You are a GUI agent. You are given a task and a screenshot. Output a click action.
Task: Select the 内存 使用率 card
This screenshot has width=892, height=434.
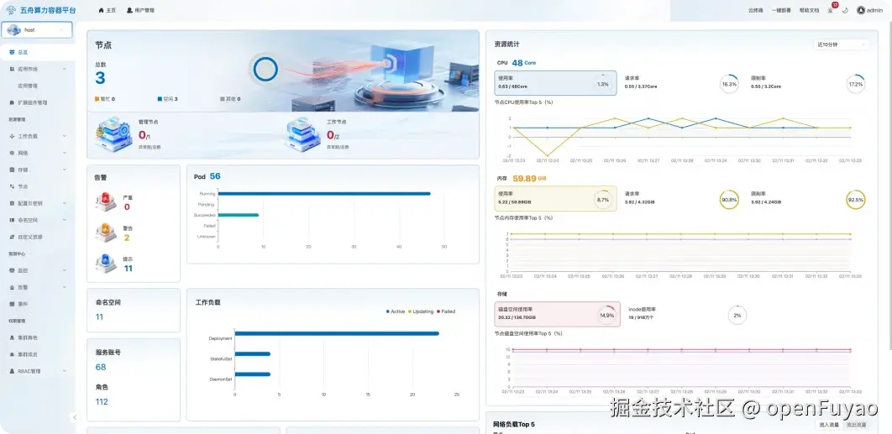555,198
